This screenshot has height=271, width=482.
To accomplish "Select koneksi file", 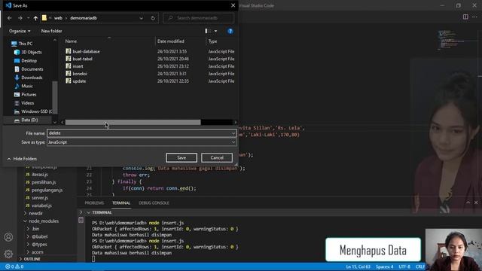I will click(x=80, y=74).
